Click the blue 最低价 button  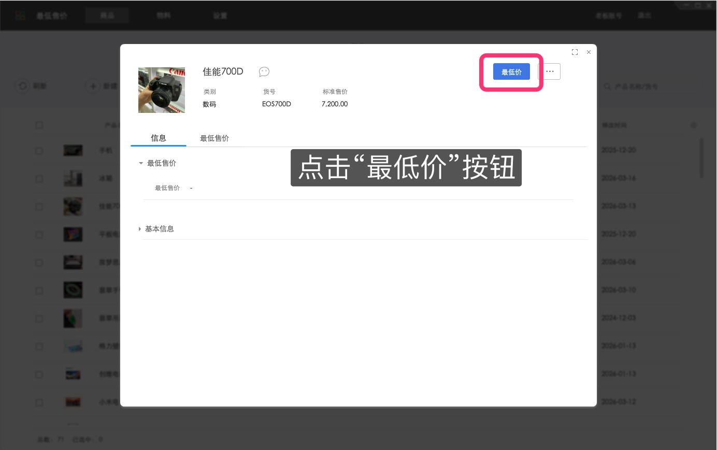click(x=511, y=72)
